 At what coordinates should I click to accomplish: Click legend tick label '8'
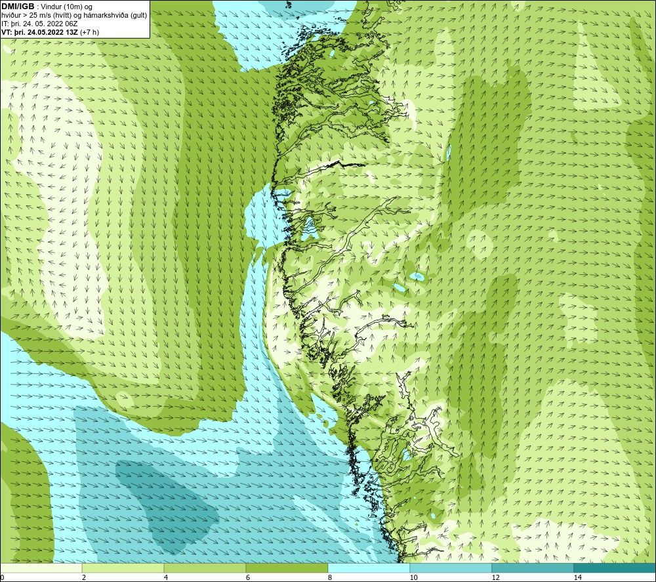(330, 578)
